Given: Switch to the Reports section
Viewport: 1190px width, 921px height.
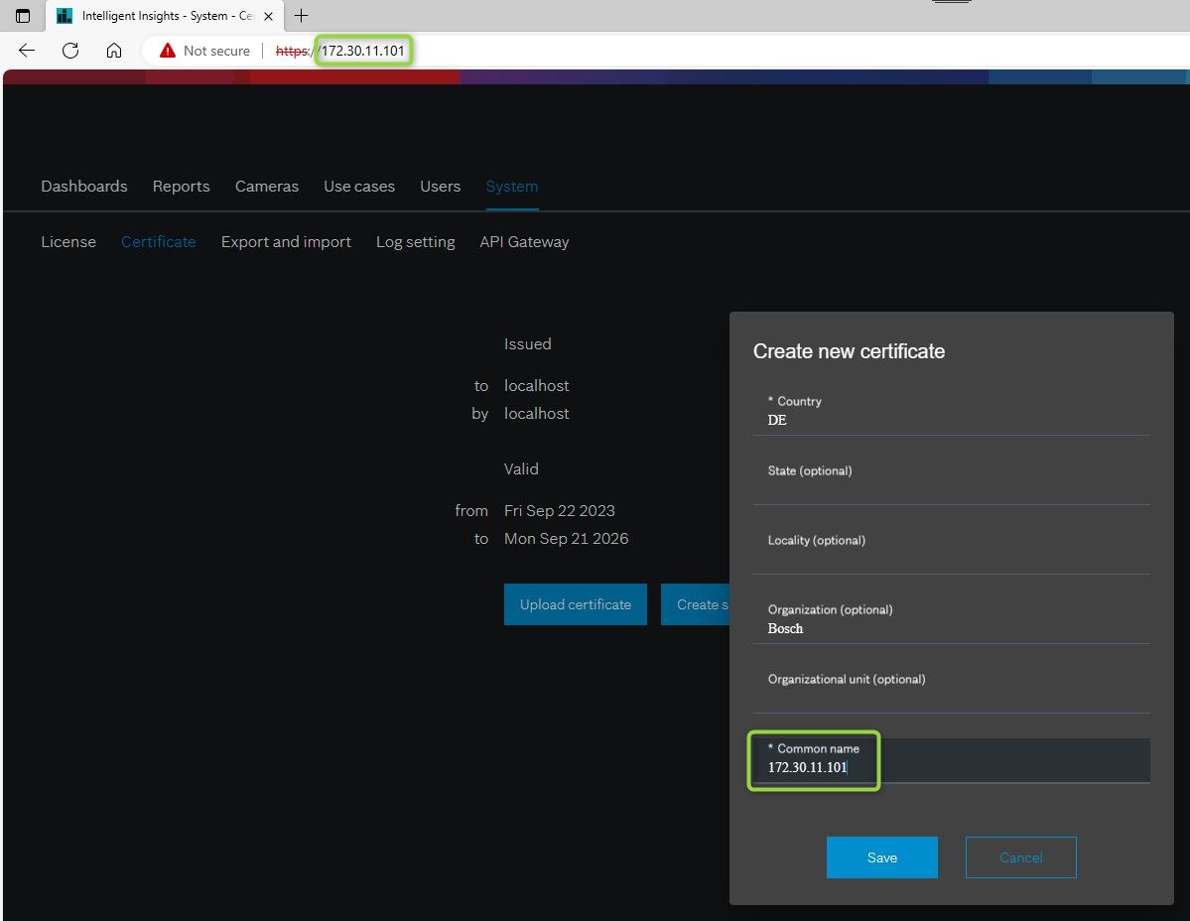Looking at the screenshot, I should (x=181, y=187).
